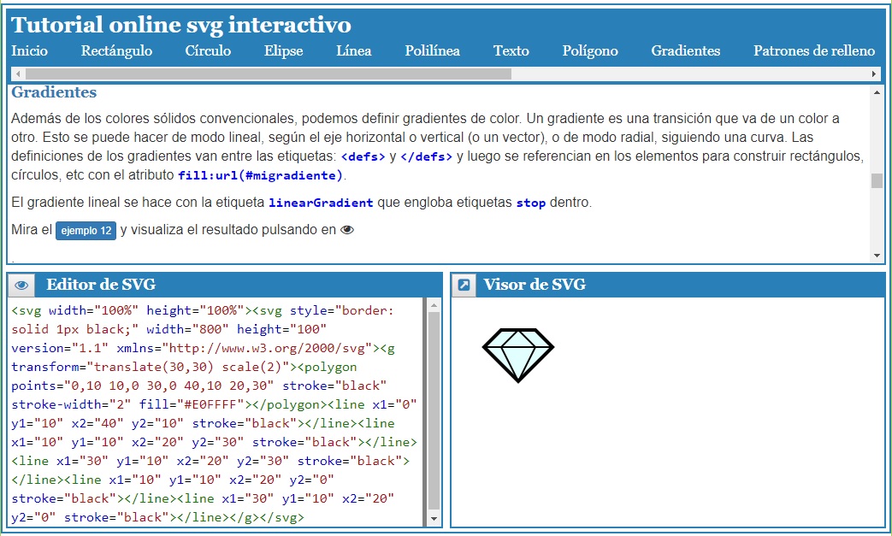
Task: Select Patrones de relleno in the menu
Action: (814, 50)
